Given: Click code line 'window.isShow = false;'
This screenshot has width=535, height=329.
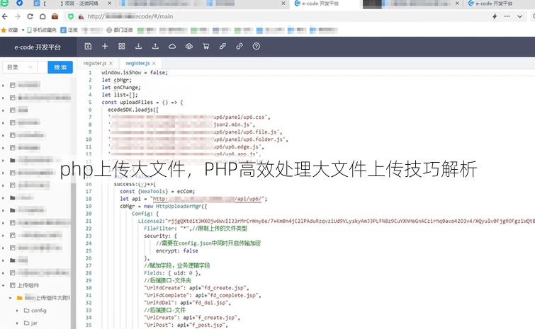Looking at the screenshot, I should (135, 73).
